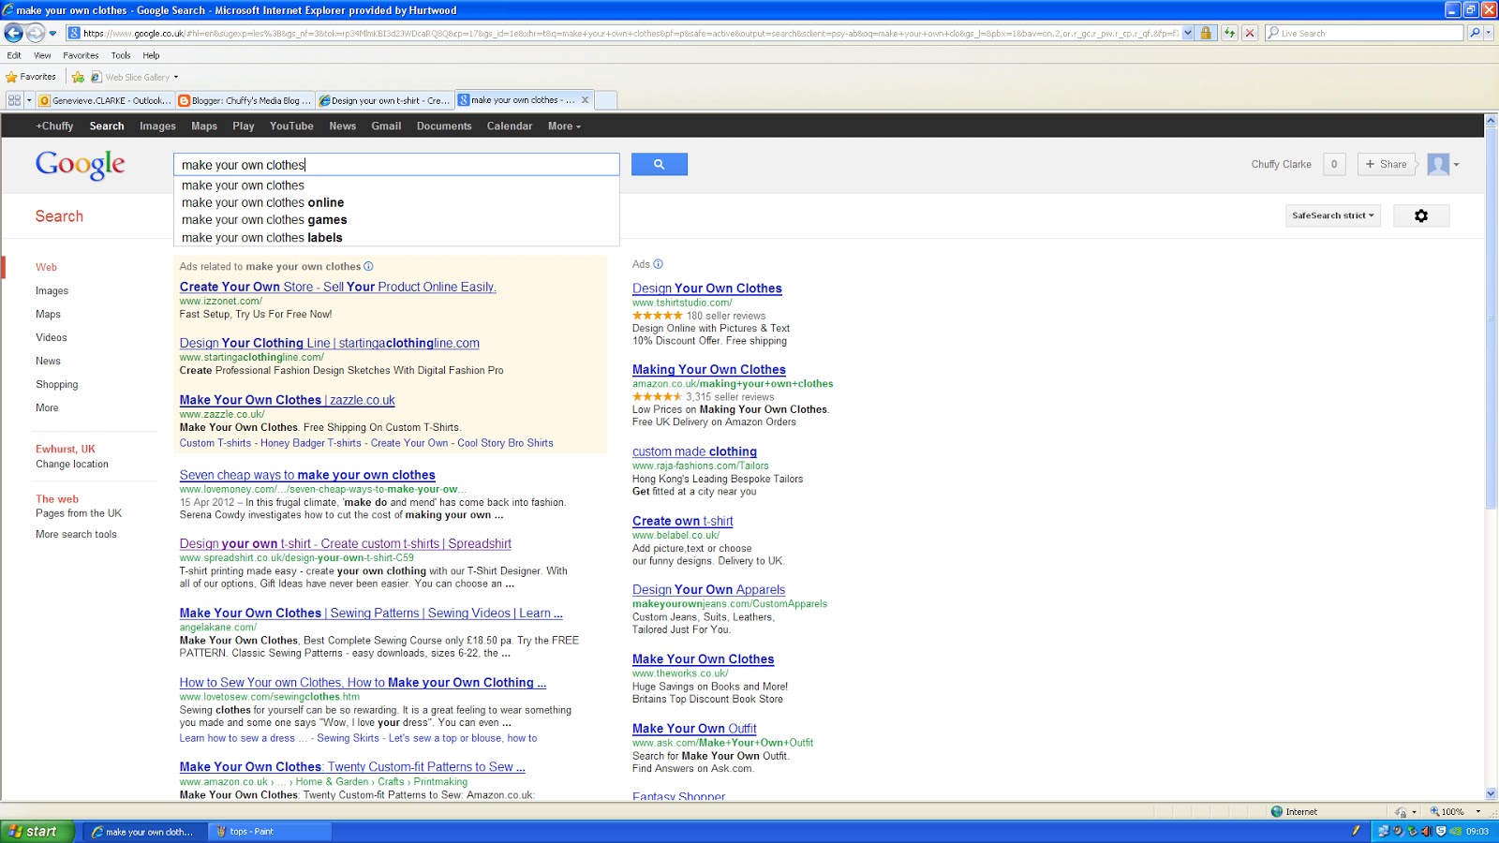This screenshot has width=1499, height=843.
Task: Choose suggestion make your own clothes labels
Action: coord(261,238)
